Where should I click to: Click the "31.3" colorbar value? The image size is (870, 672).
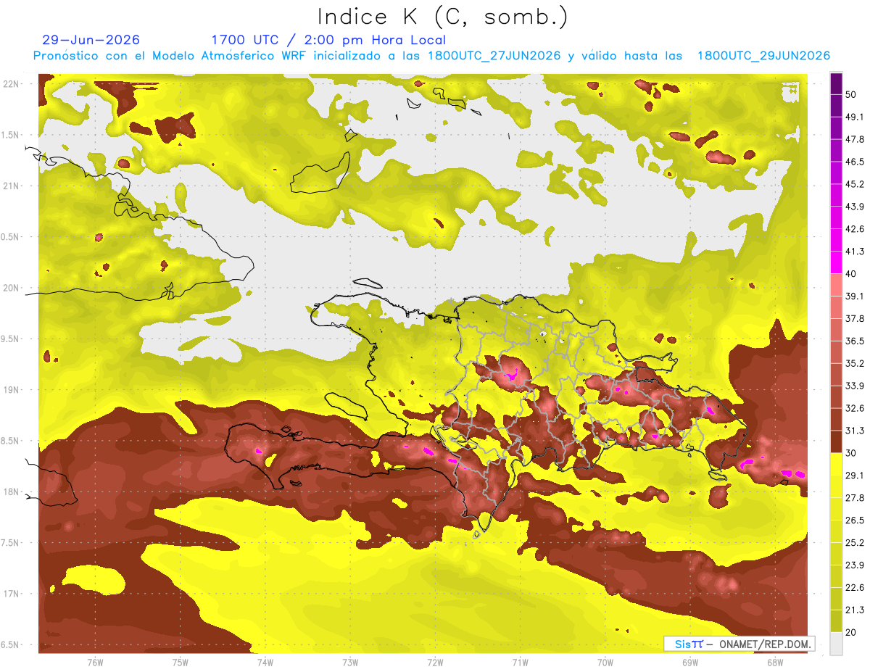[x=855, y=431]
